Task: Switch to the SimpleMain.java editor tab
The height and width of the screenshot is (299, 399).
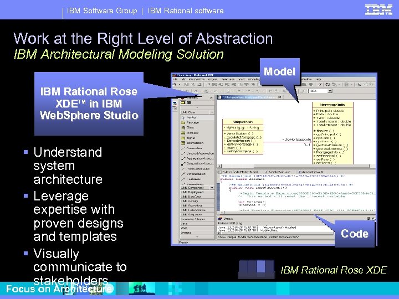Action: click(x=280, y=172)
